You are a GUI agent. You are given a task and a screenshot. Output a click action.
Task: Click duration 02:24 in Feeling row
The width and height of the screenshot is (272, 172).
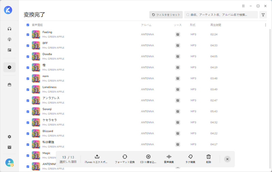[214, 35]
